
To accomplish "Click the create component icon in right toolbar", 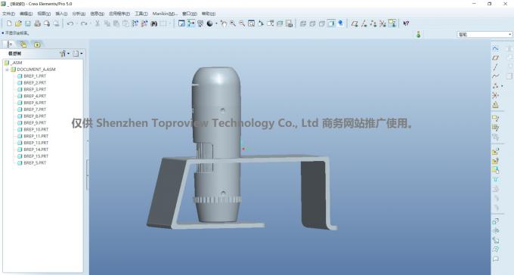I will tap(495, 161).
